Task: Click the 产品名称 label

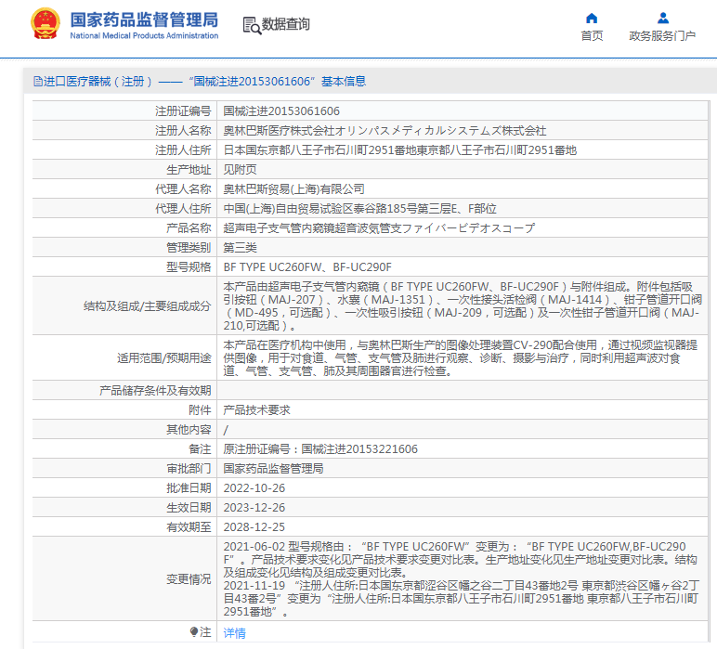Action: [189, 228]
